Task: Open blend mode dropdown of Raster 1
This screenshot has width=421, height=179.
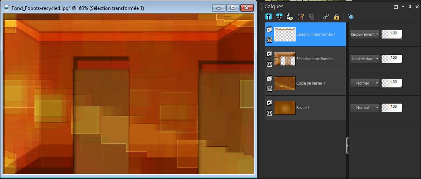Action: pos(365,107)
